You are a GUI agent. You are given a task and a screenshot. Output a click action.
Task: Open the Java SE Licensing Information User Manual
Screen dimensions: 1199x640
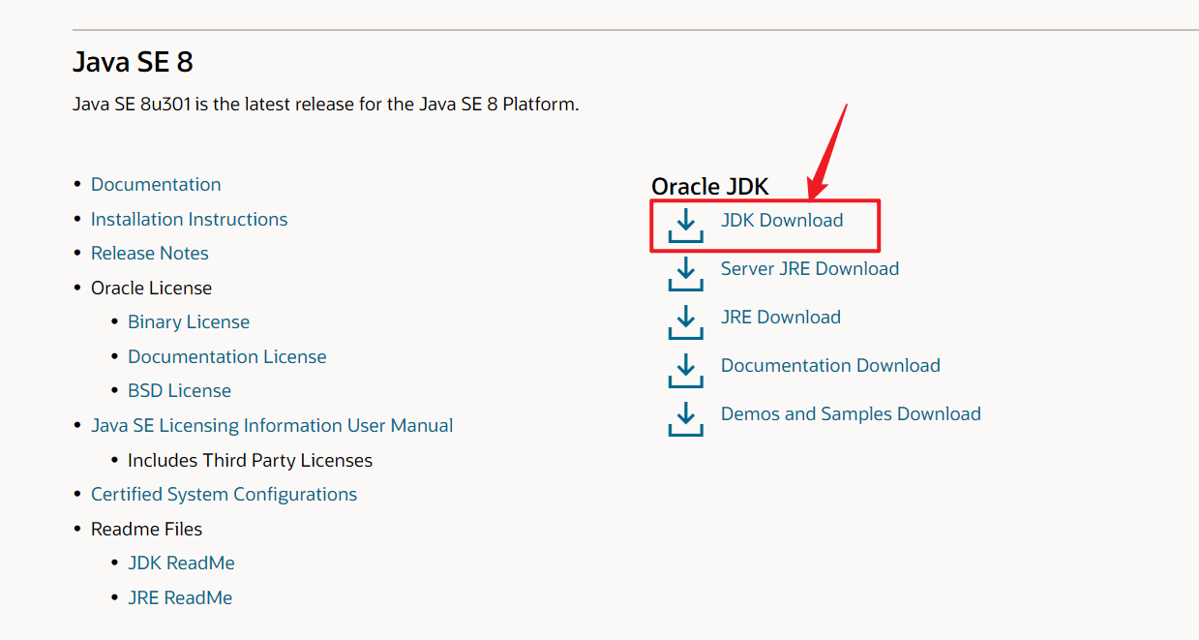tap(272, 425)
